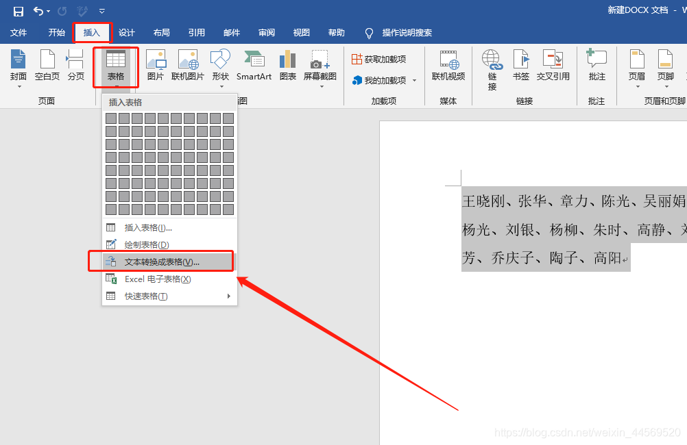Viewport: 687px width, 445px height.
Task: Click the text line starting 芳、乔庆子
Action: click(546, 257)
